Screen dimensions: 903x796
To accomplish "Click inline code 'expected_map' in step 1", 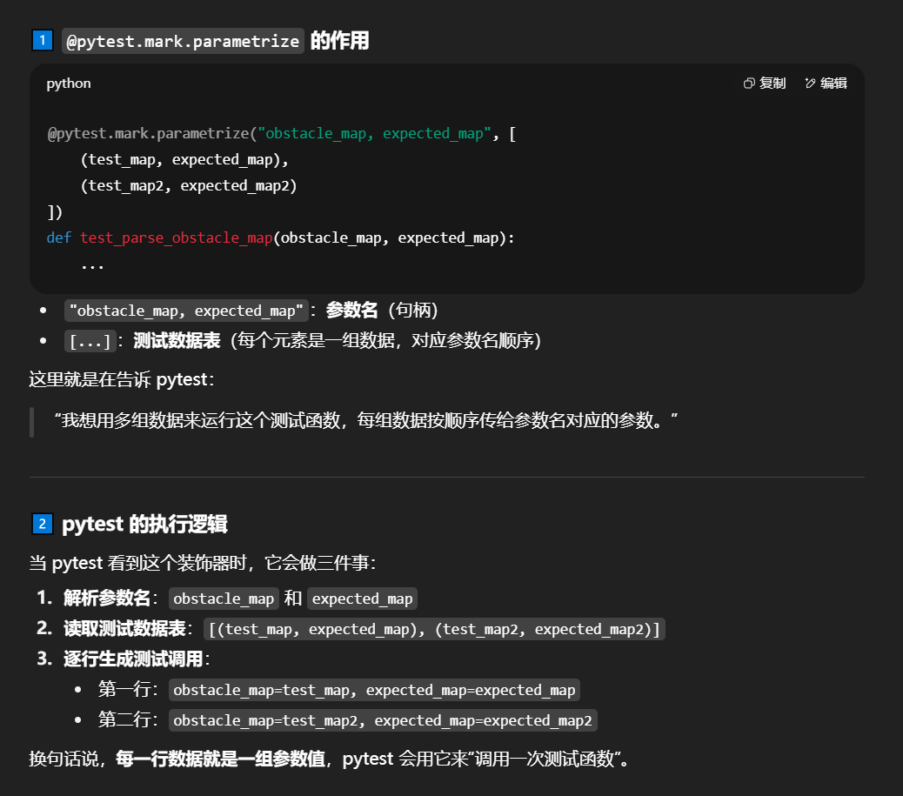I will [x=362, y=599].
